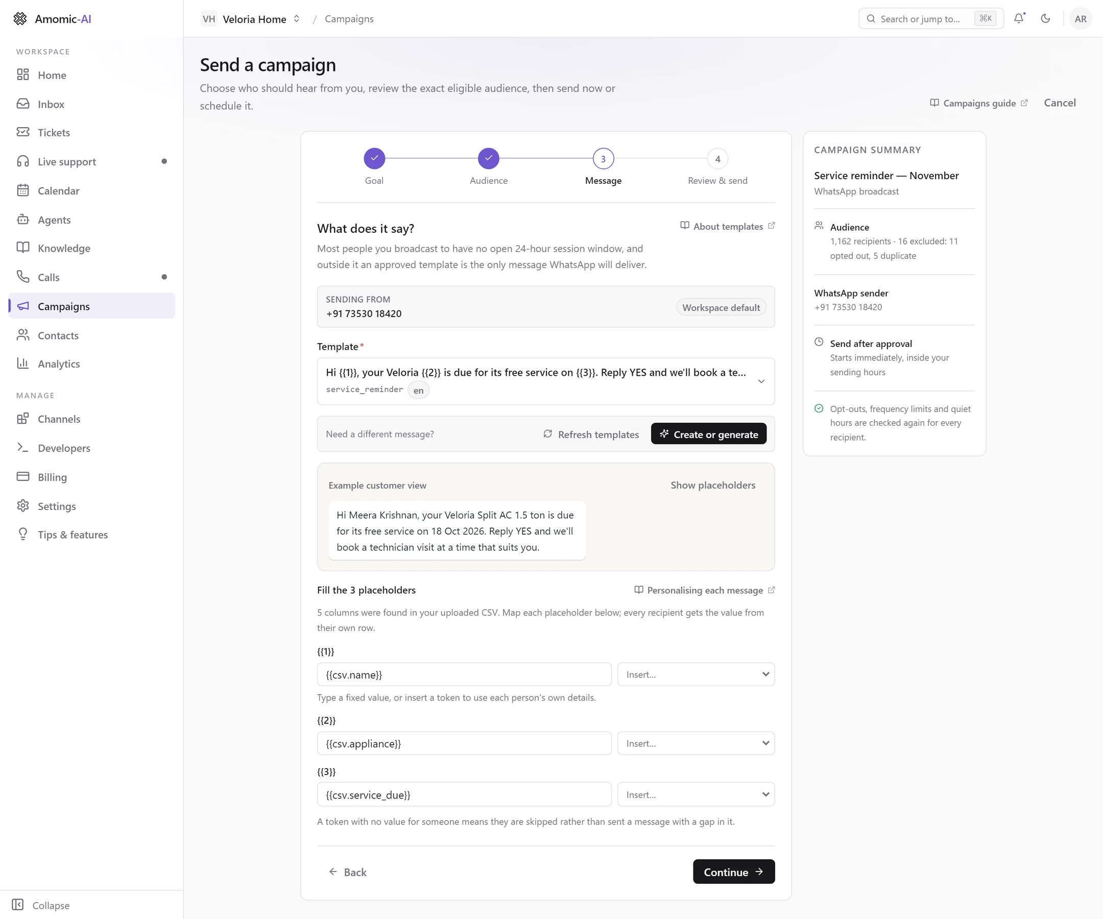The width and height of the screenshot is (1103, 919).
Task: Expand the Veloria Home workspace switcher
Action: click(251, 19)
